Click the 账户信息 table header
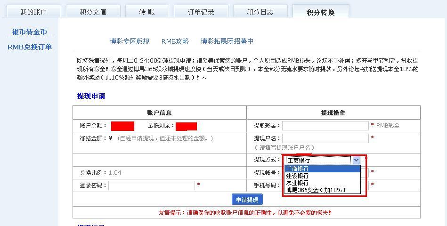 [159, 113]
